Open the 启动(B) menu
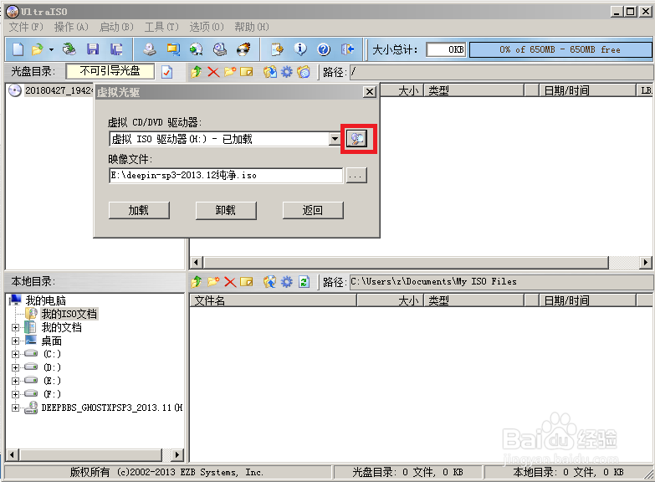Viewport: 655px width, 482px height. (116, 27)
